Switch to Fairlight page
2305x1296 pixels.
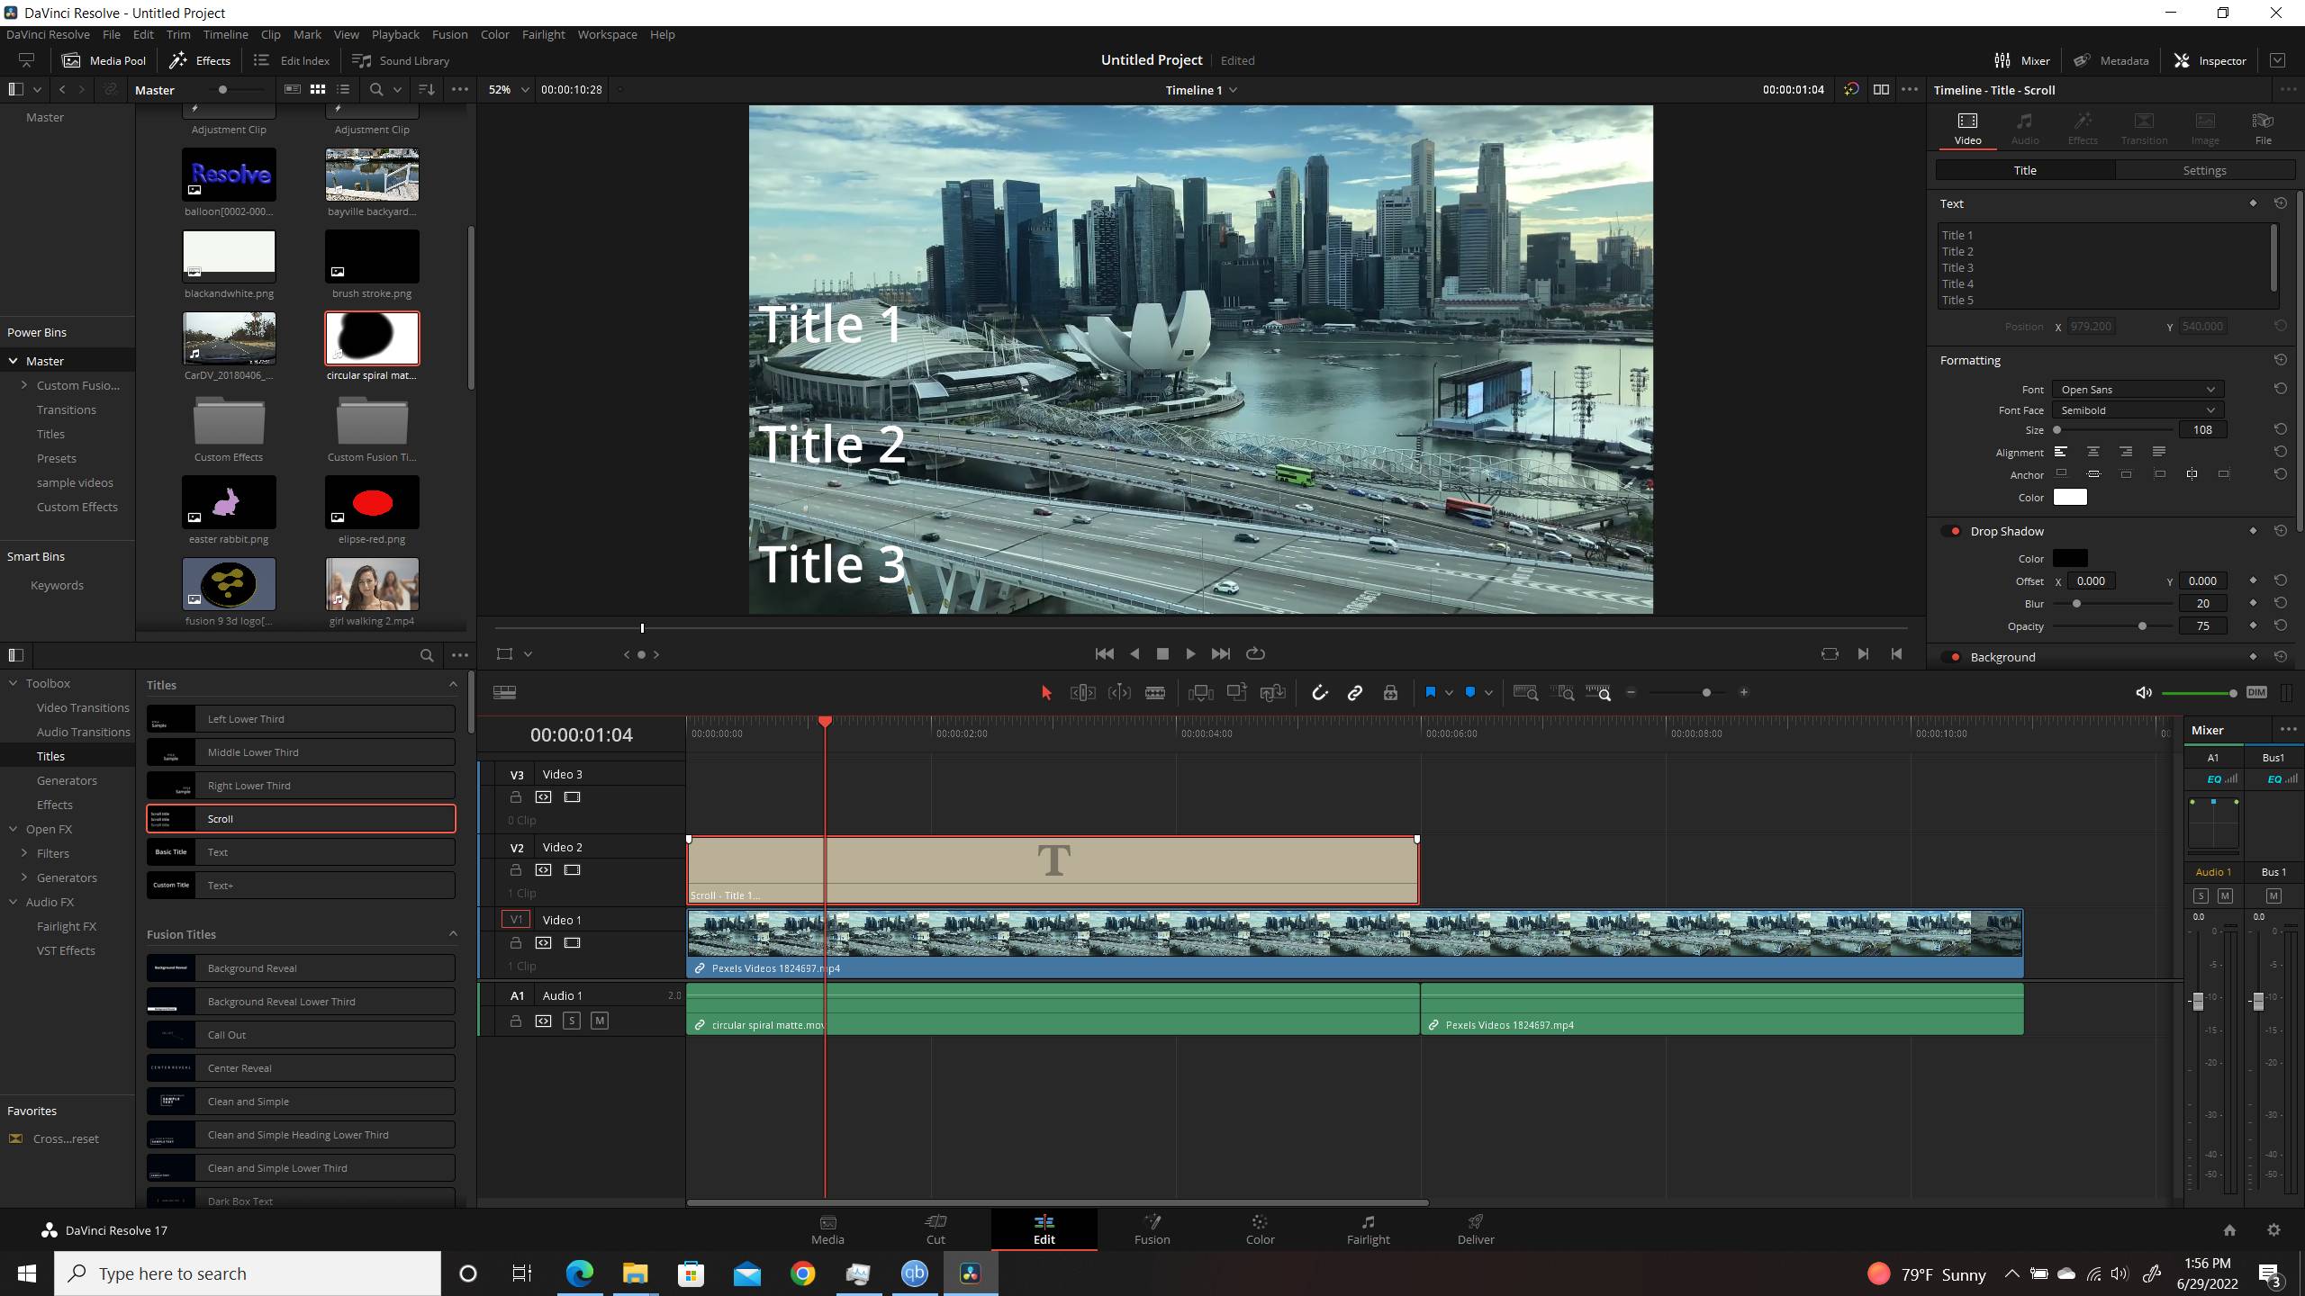[1368, 1228]
